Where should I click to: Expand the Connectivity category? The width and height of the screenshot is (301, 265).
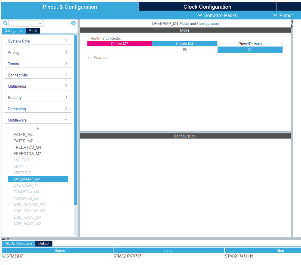click(38, 75)
